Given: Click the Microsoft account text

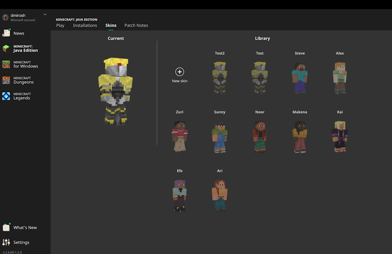Looking at the screenshot, I should [23, 20].
